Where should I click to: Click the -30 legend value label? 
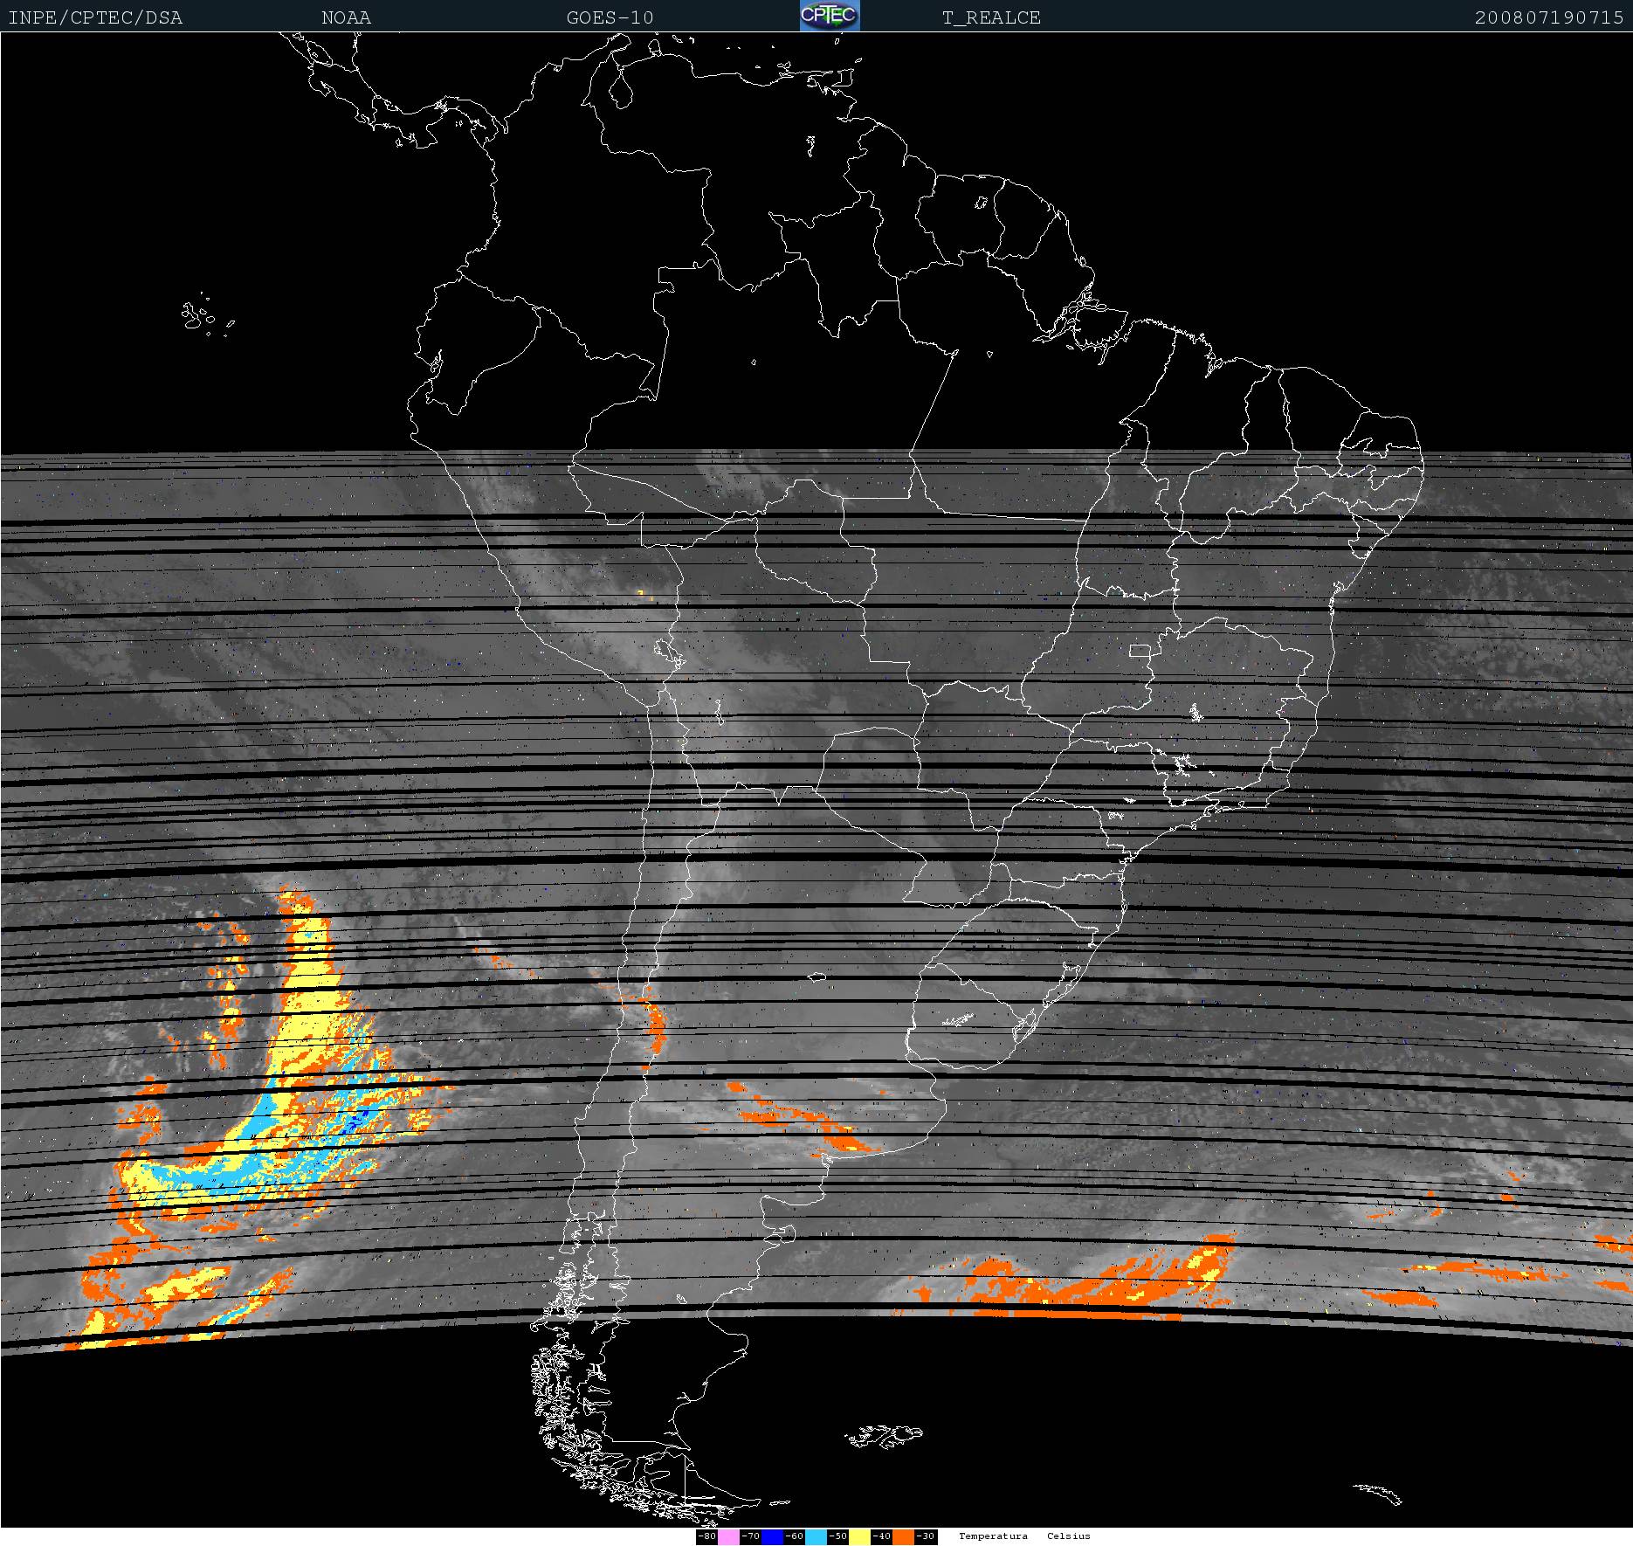pos(926,1536)
